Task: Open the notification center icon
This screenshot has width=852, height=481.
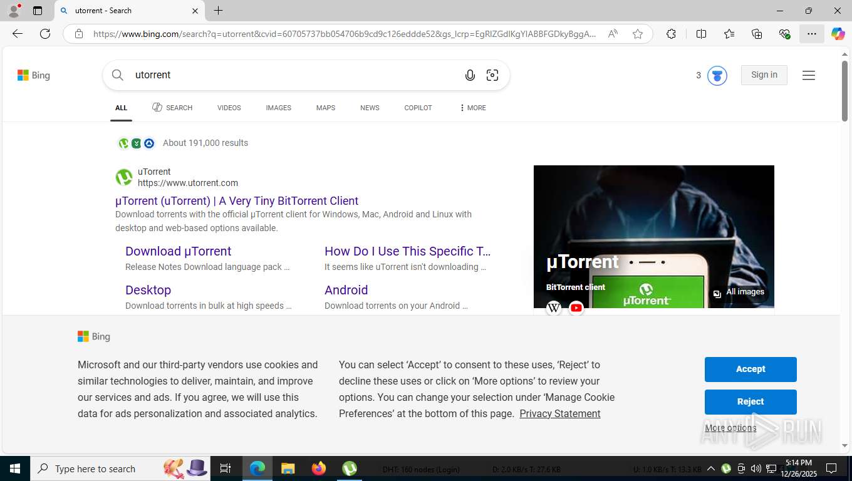Action: coord(832,468)
